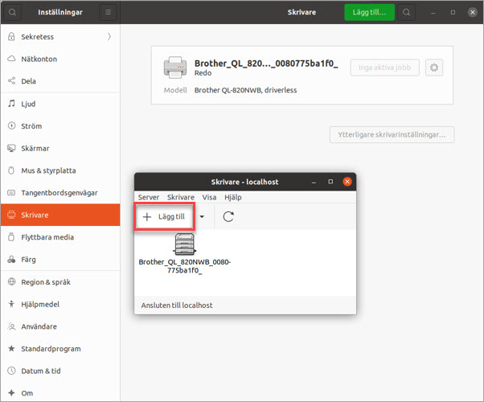This screenshot has width=484, height=402.
Task: Open the Visa menu
Action: point(209,197)
